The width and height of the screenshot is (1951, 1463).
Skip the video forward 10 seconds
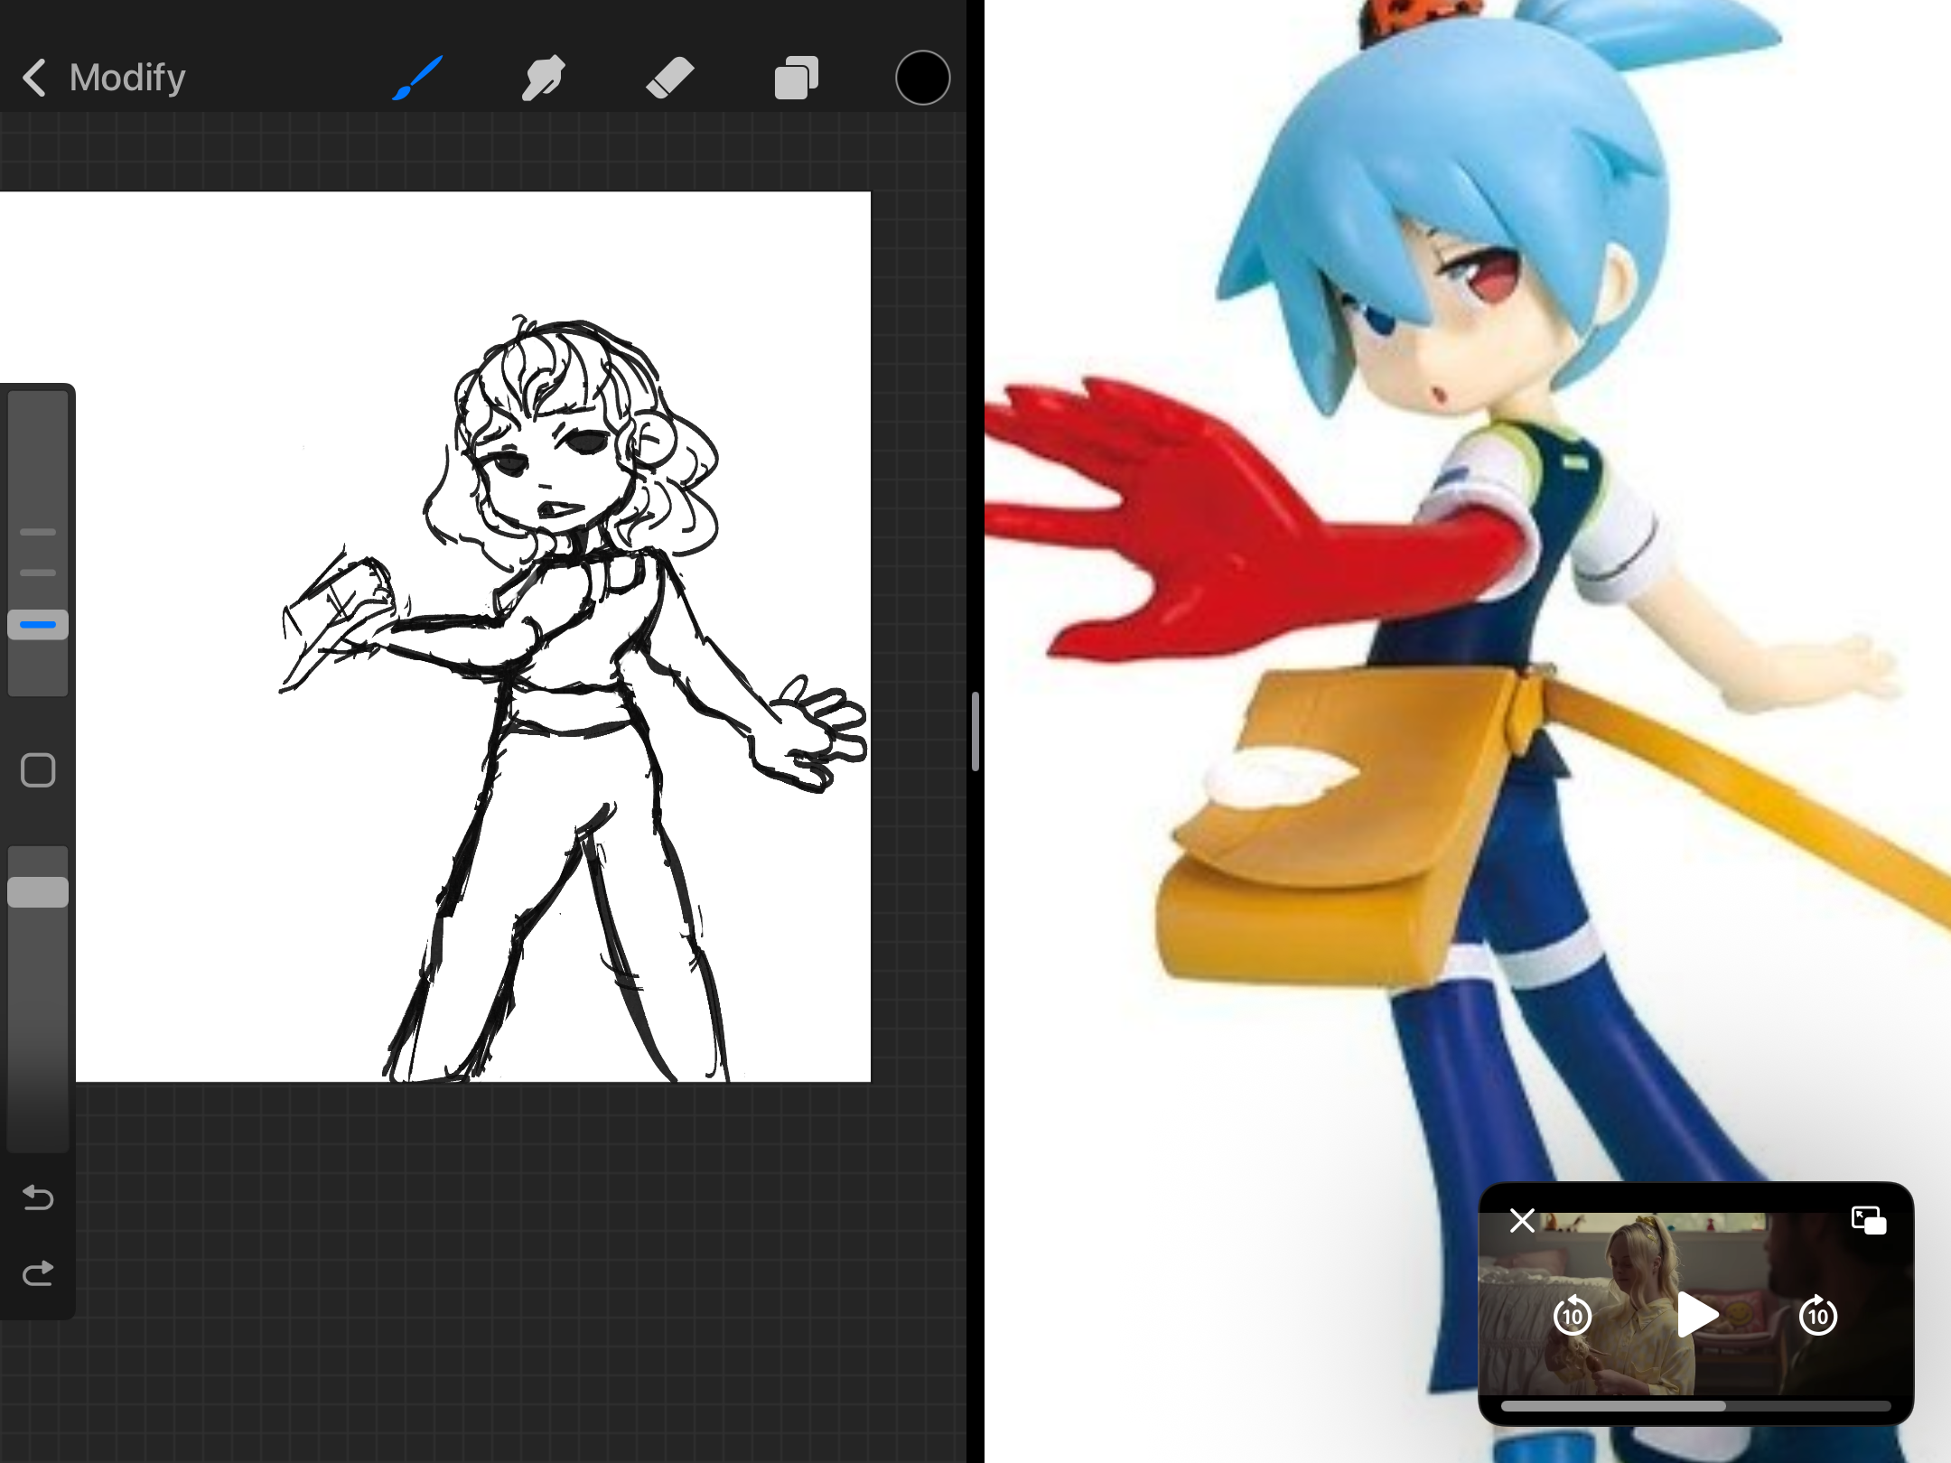coord(1818,1315)
